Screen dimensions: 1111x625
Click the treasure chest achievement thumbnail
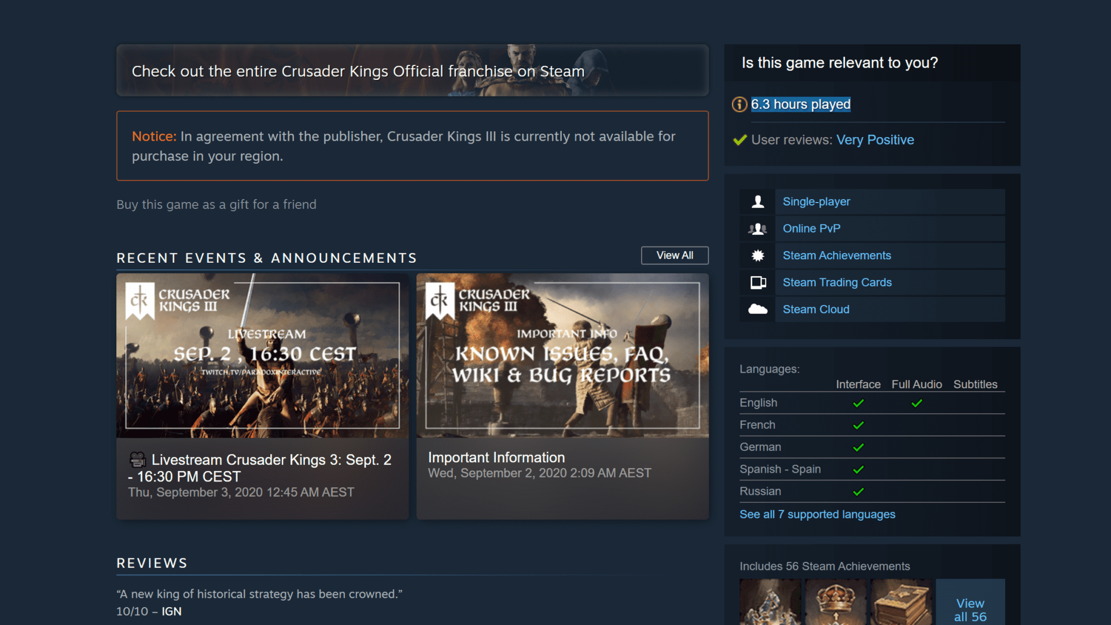tap(901, 602)
